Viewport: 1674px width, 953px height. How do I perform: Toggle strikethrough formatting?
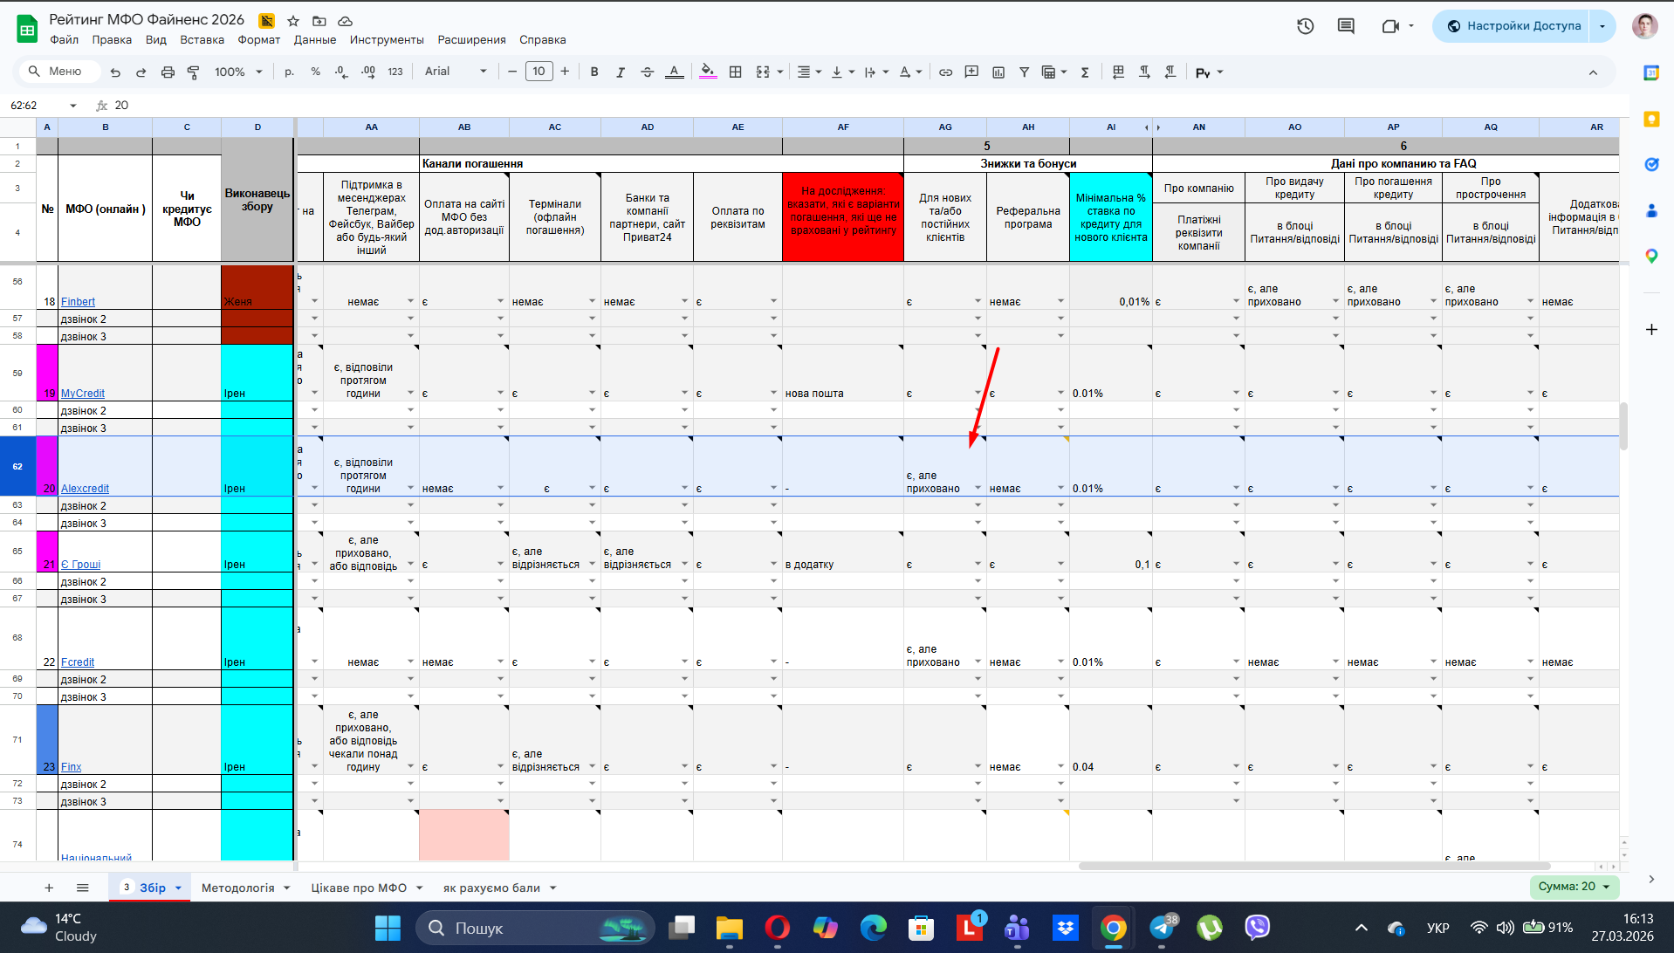click(647, 72)
